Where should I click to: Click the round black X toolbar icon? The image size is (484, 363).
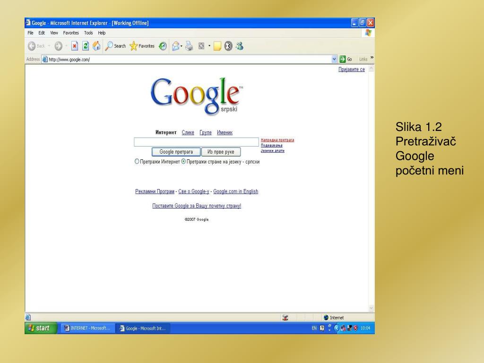click(228, 46)
